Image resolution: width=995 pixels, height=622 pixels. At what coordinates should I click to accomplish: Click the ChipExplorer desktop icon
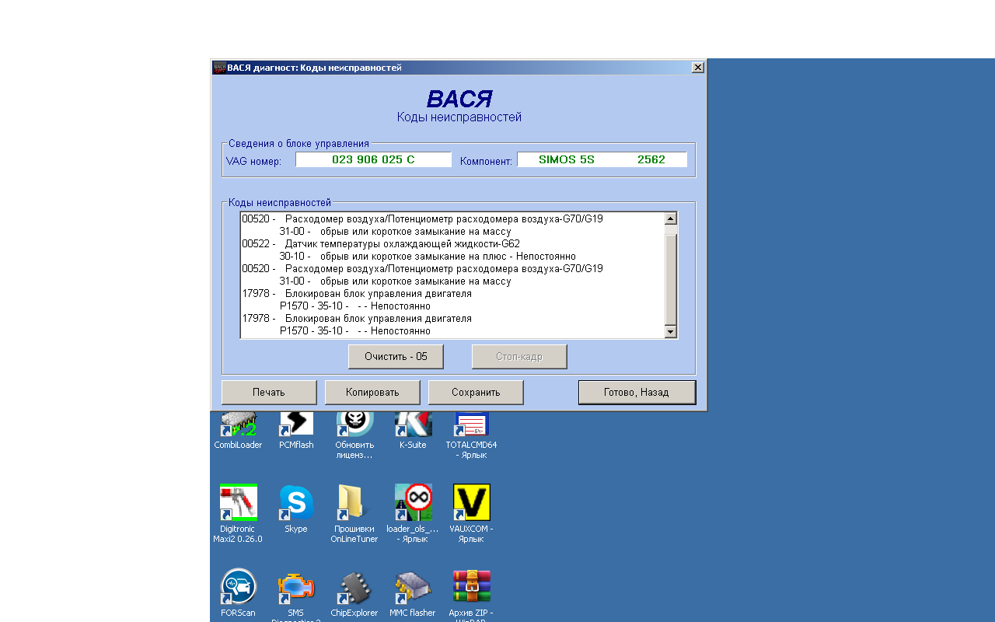(x=354, y=588)
